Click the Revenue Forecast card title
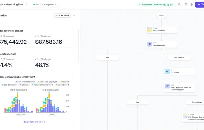Viewport: 204px width, 130px height. click(11, 31)
